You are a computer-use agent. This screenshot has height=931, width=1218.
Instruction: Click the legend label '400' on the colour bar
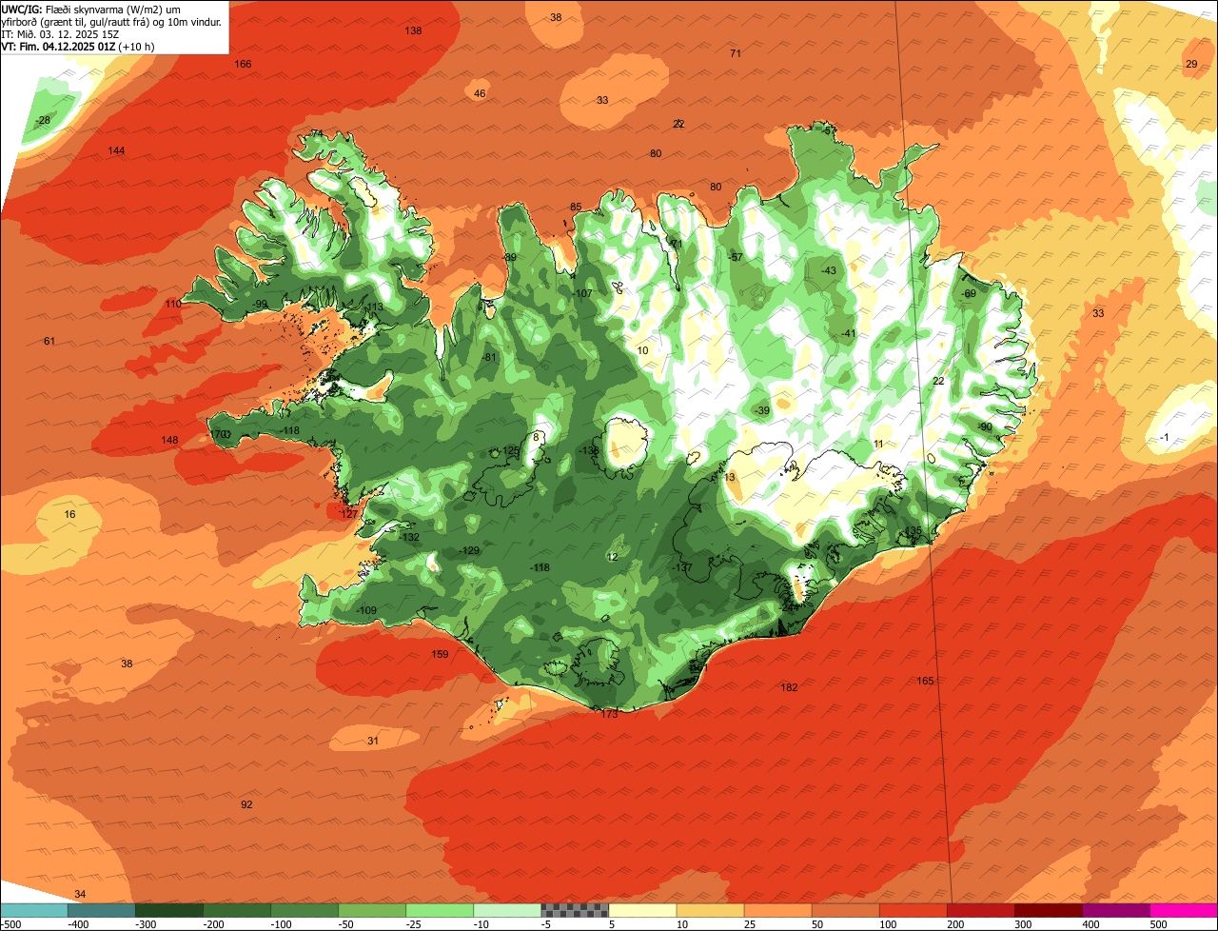tap(1090, 924)
